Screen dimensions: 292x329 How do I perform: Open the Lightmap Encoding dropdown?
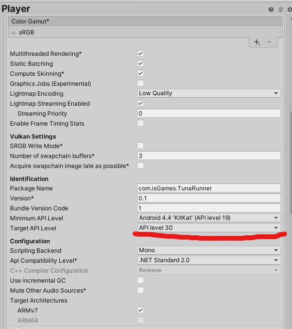(209, 93)
